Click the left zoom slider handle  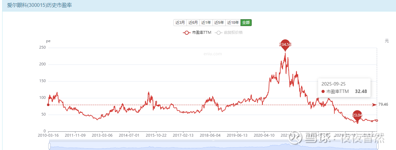(49, 146)
